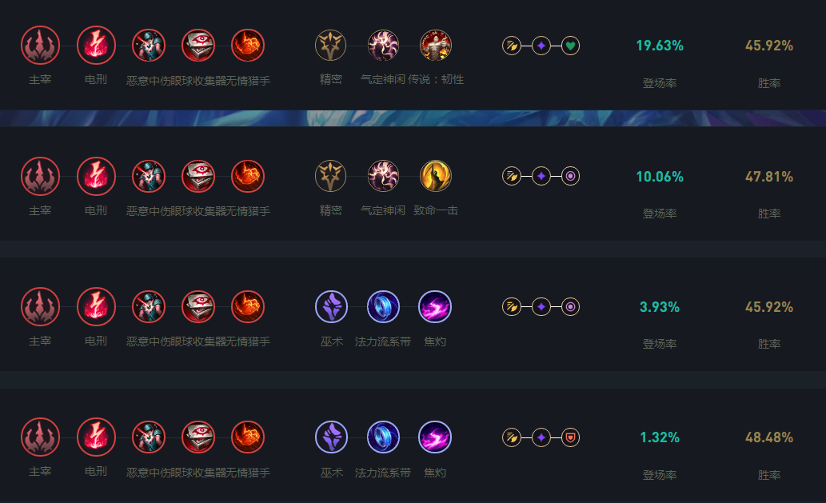Click the 致命一击 Coup de Grace rune icon
Viewport: 826px width, 503px height.
click(x=436, y=177)
